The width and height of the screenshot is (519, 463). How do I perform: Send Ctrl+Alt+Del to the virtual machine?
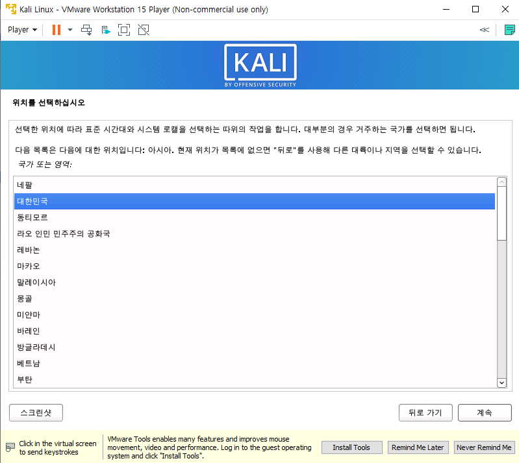[x=87, y=30]
